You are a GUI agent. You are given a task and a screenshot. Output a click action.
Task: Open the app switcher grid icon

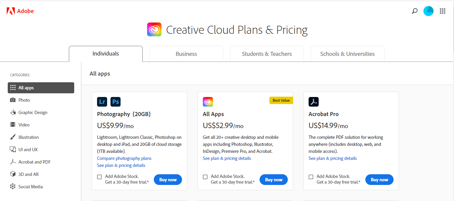coord(443,11)
